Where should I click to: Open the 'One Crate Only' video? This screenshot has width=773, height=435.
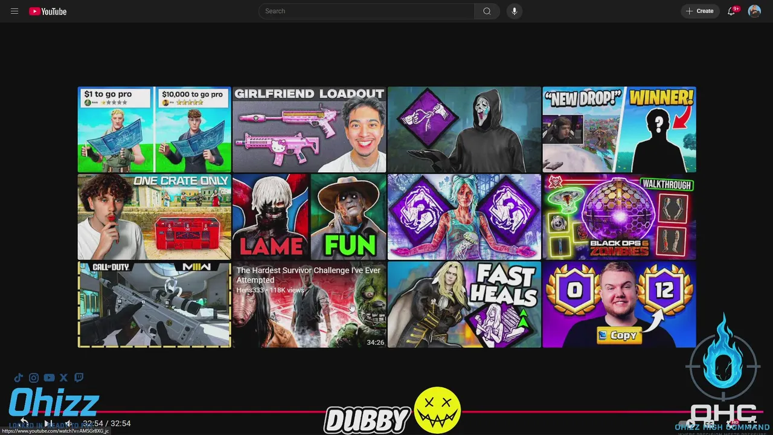[x=154, y=217]
